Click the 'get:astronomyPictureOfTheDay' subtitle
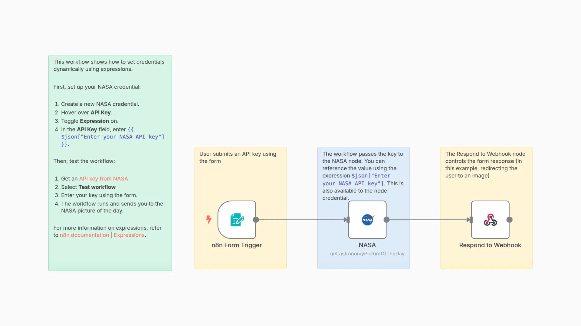 point(367,254)
